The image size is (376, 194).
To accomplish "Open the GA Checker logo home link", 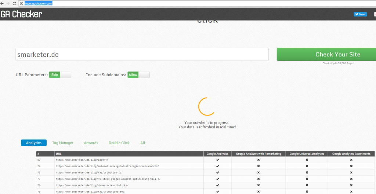I will 21,14.
